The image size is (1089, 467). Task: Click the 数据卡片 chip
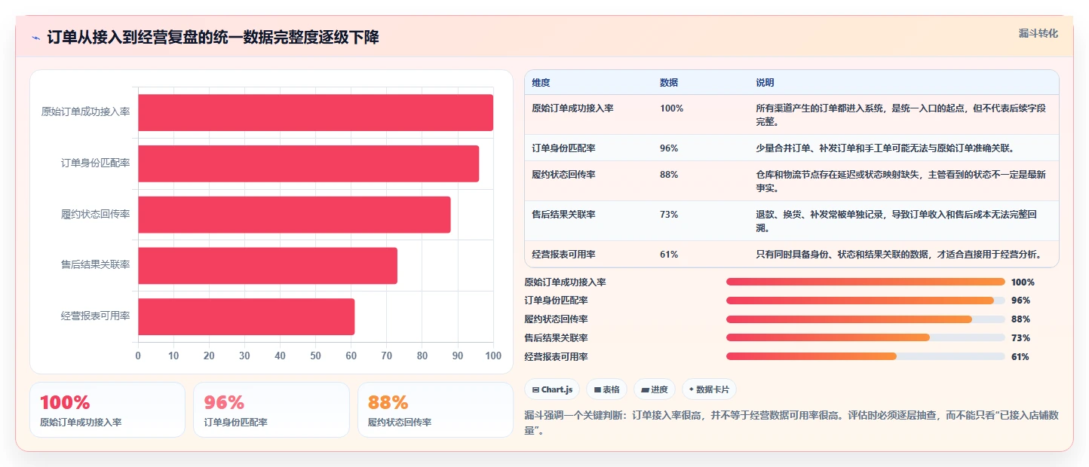[x=709, y=389]
